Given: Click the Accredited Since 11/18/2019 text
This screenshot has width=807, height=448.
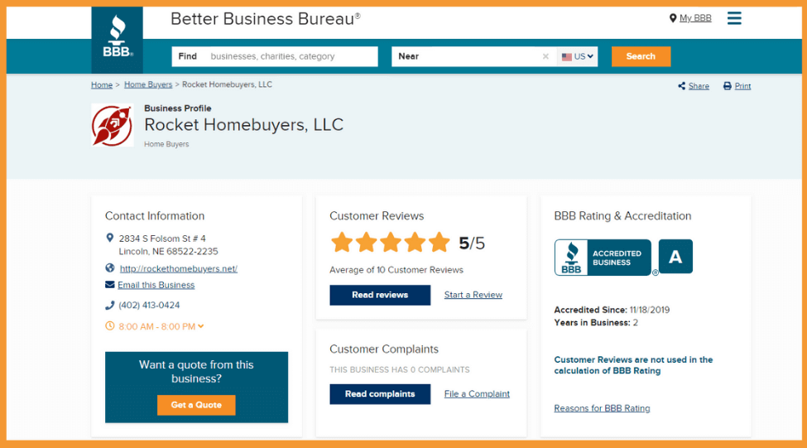Looking at the screenshot, I should [x=612, y=310].
